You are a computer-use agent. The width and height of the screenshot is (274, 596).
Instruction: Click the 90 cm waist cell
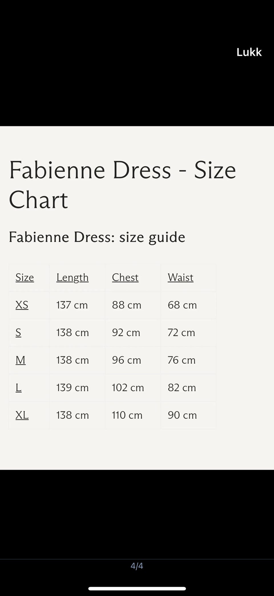(182, 415)
